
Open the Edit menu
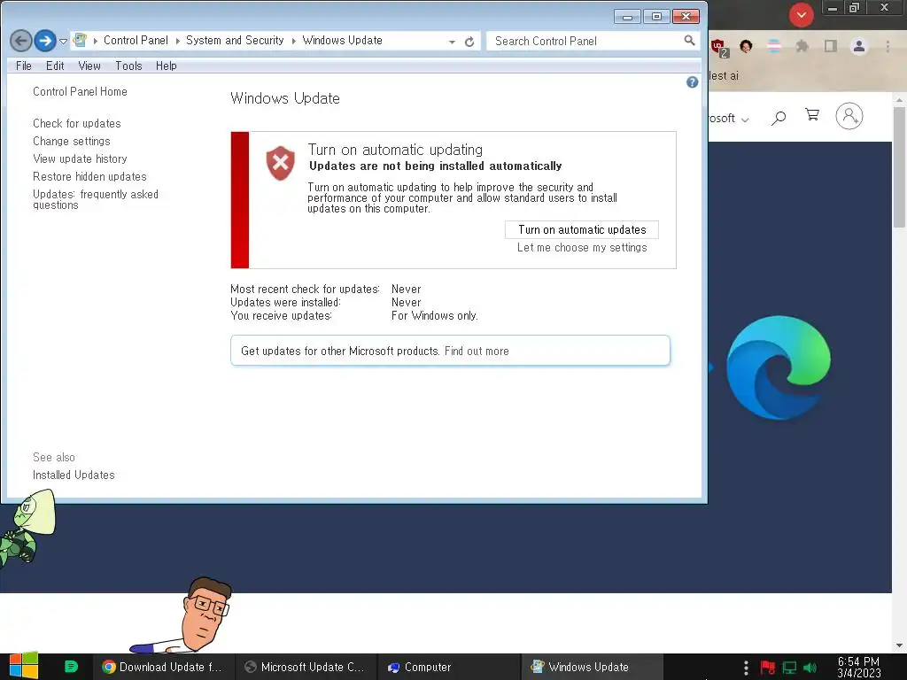[x=55, y=66]
